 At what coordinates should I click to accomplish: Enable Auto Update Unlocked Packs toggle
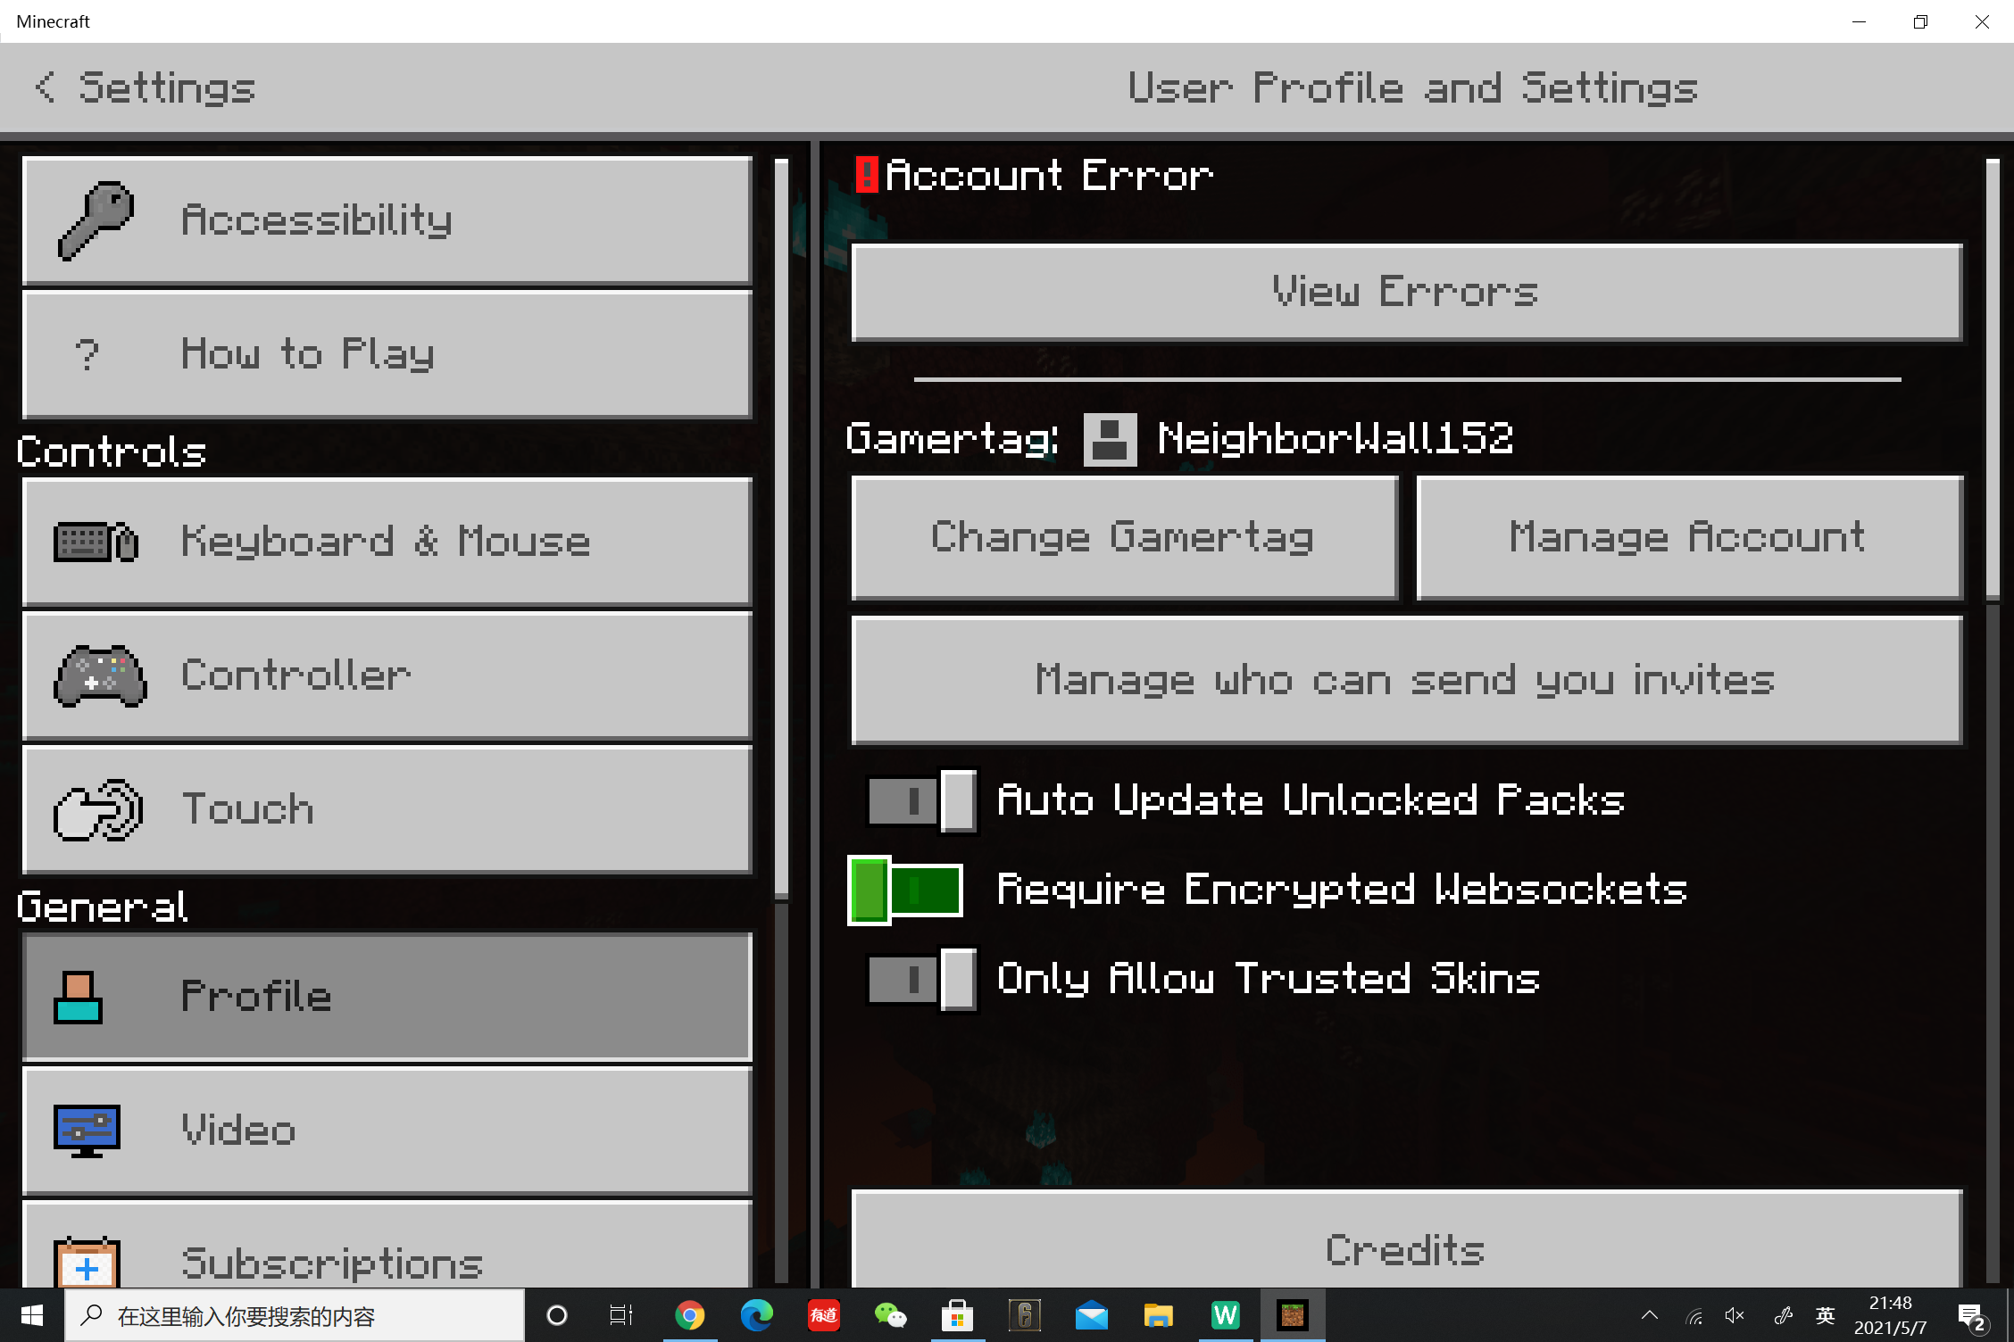[921, 800]
